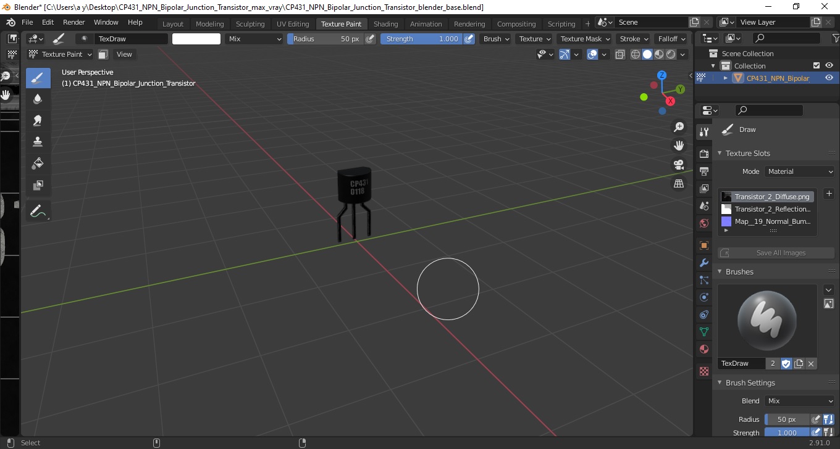Open the Texture Mask dropdown
Viewport: 840px width, 449px height.
pyautogui.click(x=584, y=39)
